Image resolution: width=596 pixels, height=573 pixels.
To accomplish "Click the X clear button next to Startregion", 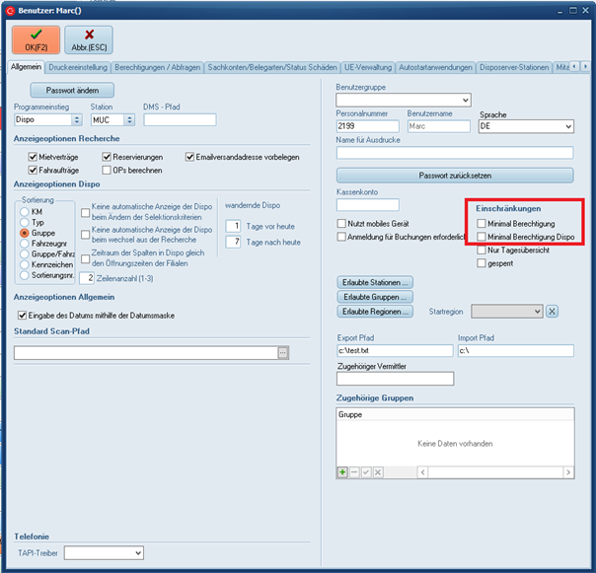I will click(553, 311).
